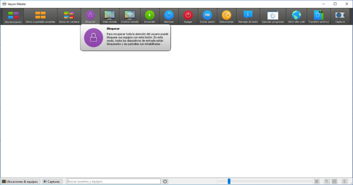
Task: Click align computers to grid icon
Action: [x=334, y=182]
